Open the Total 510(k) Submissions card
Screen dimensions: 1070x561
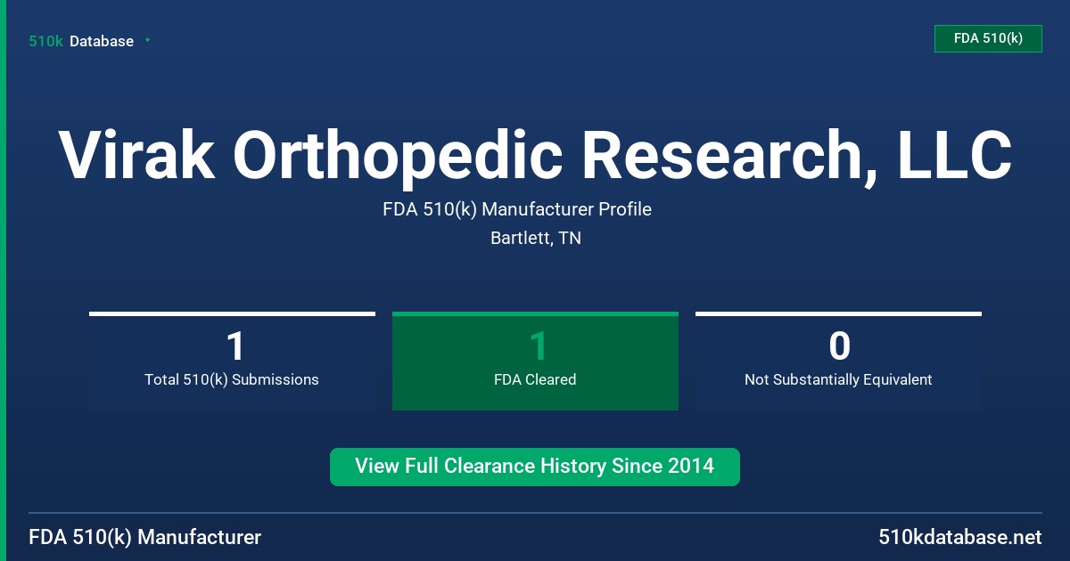pyautogui.click(x=232, y=361)
